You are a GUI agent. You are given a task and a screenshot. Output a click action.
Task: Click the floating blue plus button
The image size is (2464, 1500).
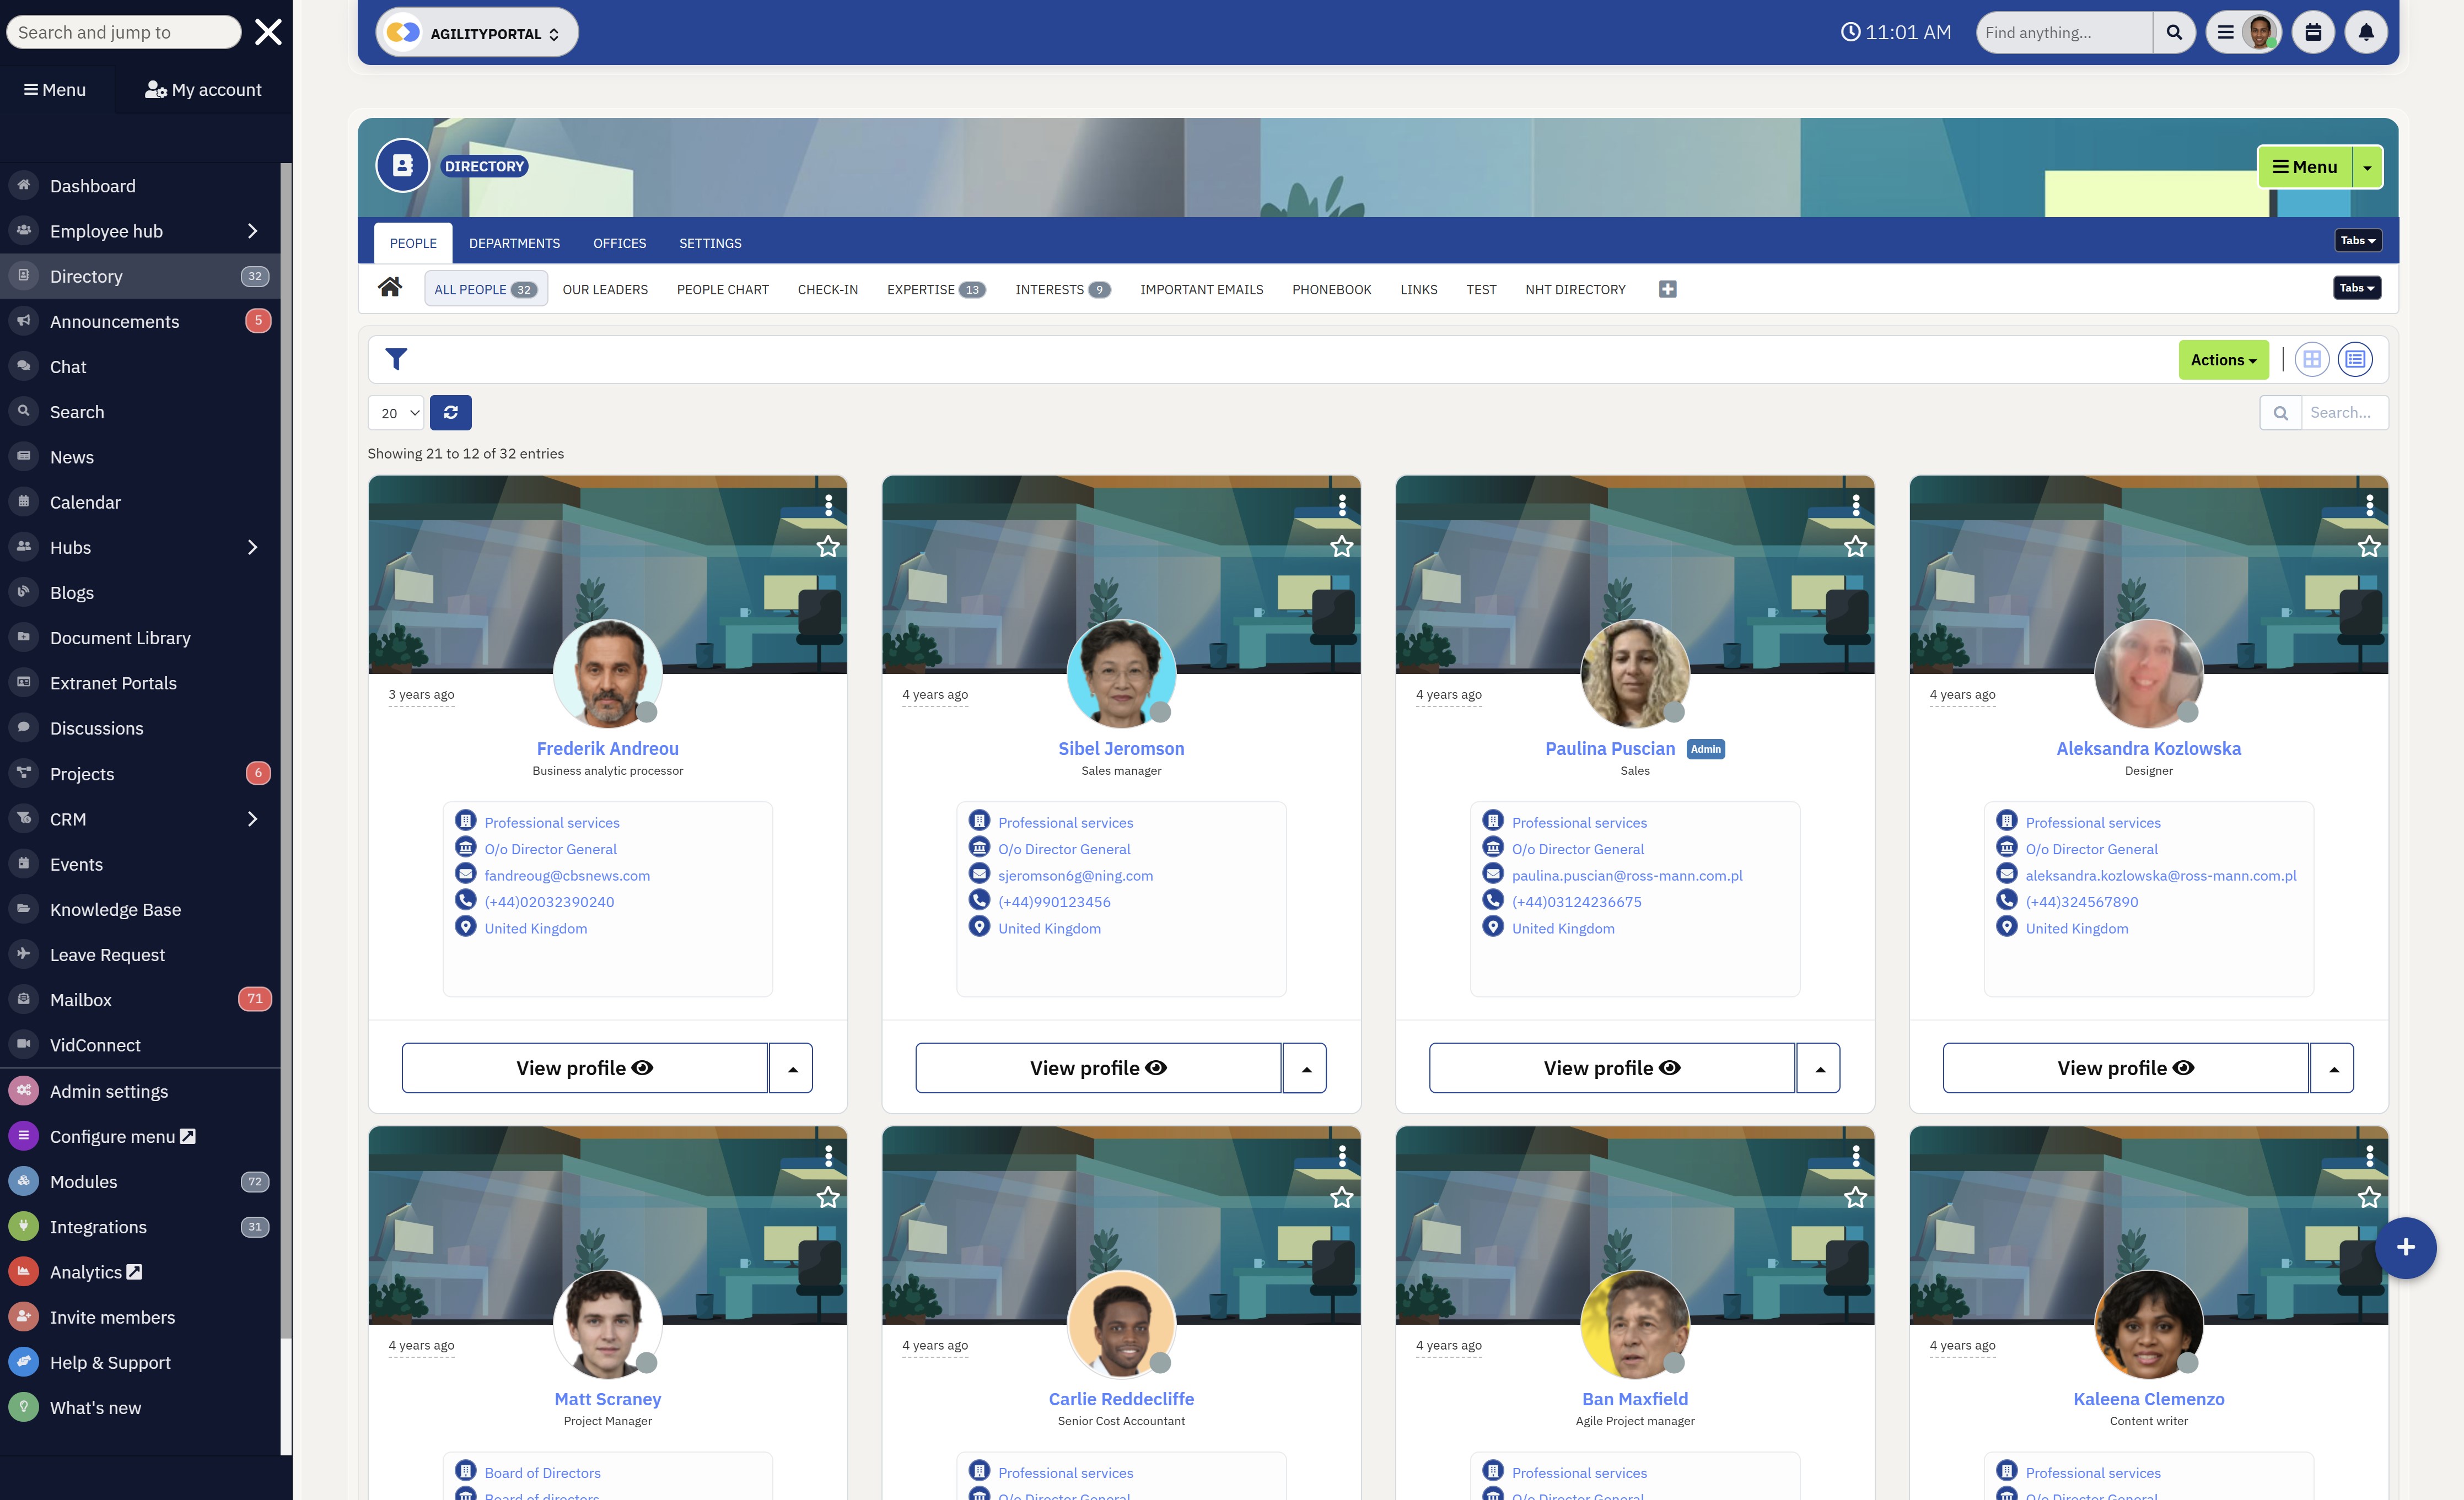pos(2405,1247)
